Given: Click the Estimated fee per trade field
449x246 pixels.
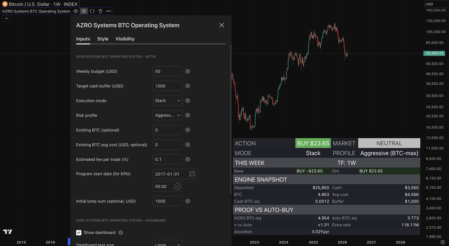Looking at the screenshot, I should (x=168, y=159).
